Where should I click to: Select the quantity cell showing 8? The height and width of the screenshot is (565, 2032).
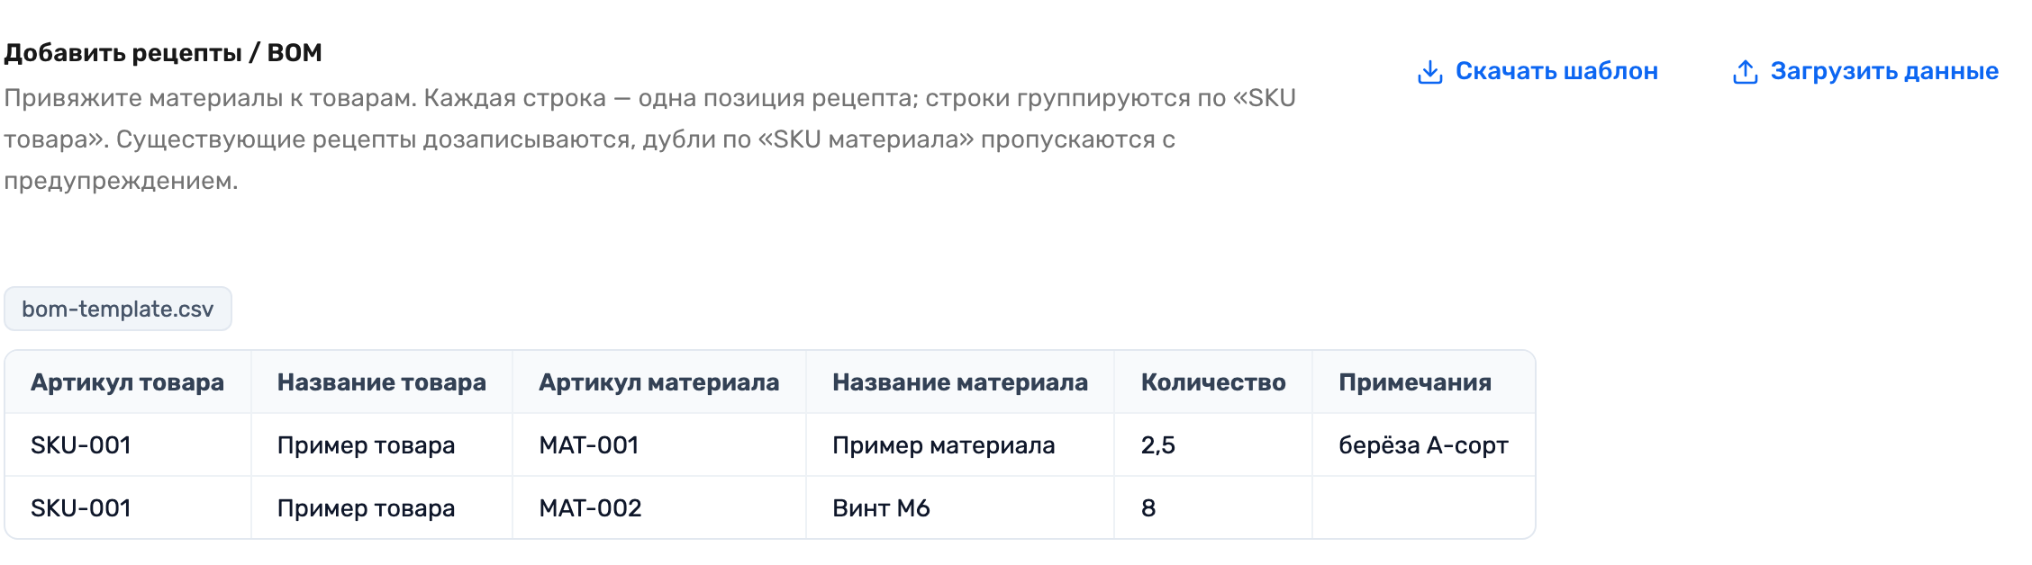1213,508
